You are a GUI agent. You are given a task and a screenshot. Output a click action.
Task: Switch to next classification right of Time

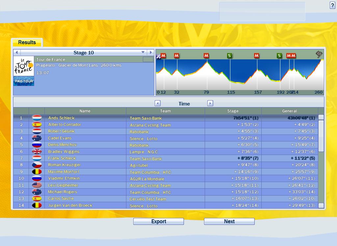[210, 104]
